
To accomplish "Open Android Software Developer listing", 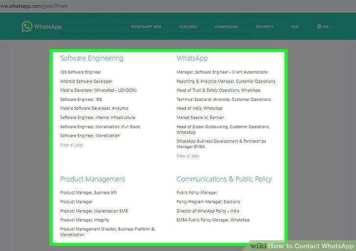I will [86, 81].
